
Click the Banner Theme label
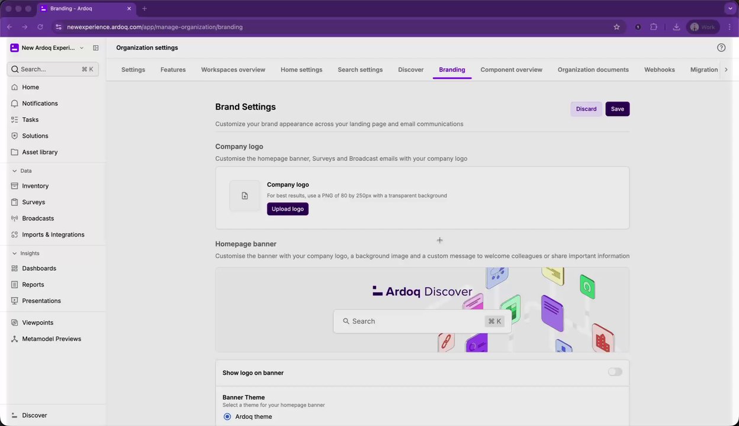click(x=243, y=398)
